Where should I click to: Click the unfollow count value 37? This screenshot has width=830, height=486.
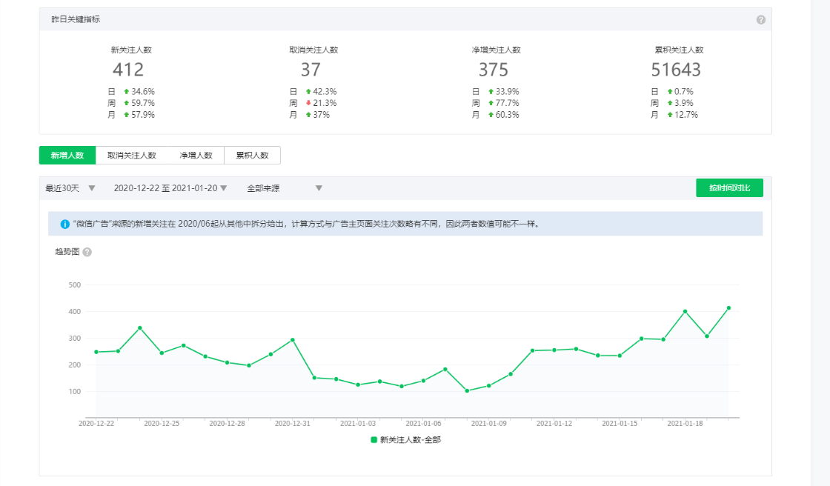311,70
